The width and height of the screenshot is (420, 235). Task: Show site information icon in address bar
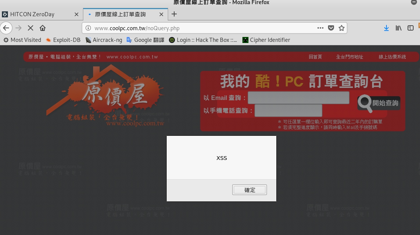[88, 28]
